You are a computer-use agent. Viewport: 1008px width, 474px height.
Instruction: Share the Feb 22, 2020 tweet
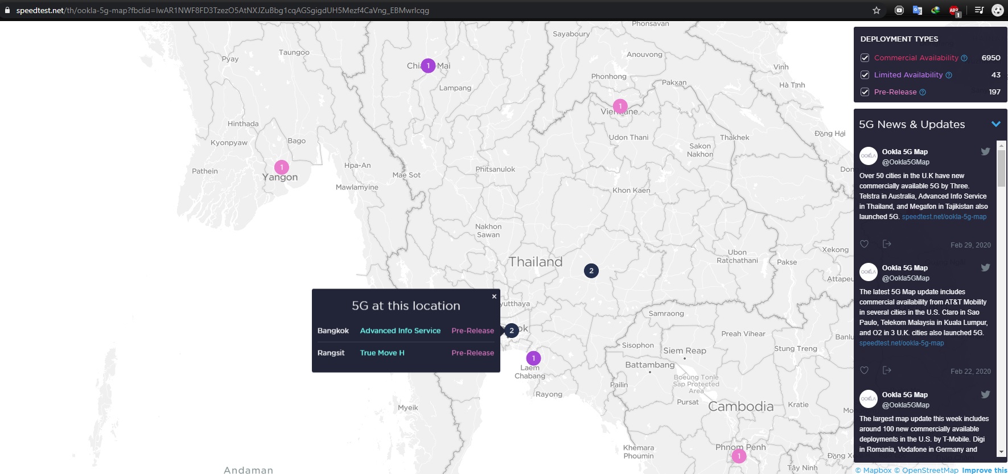(x=887, y=370)
